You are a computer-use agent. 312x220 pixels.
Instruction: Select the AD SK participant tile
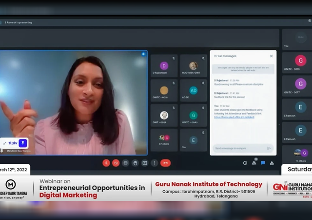coord(194,90)
